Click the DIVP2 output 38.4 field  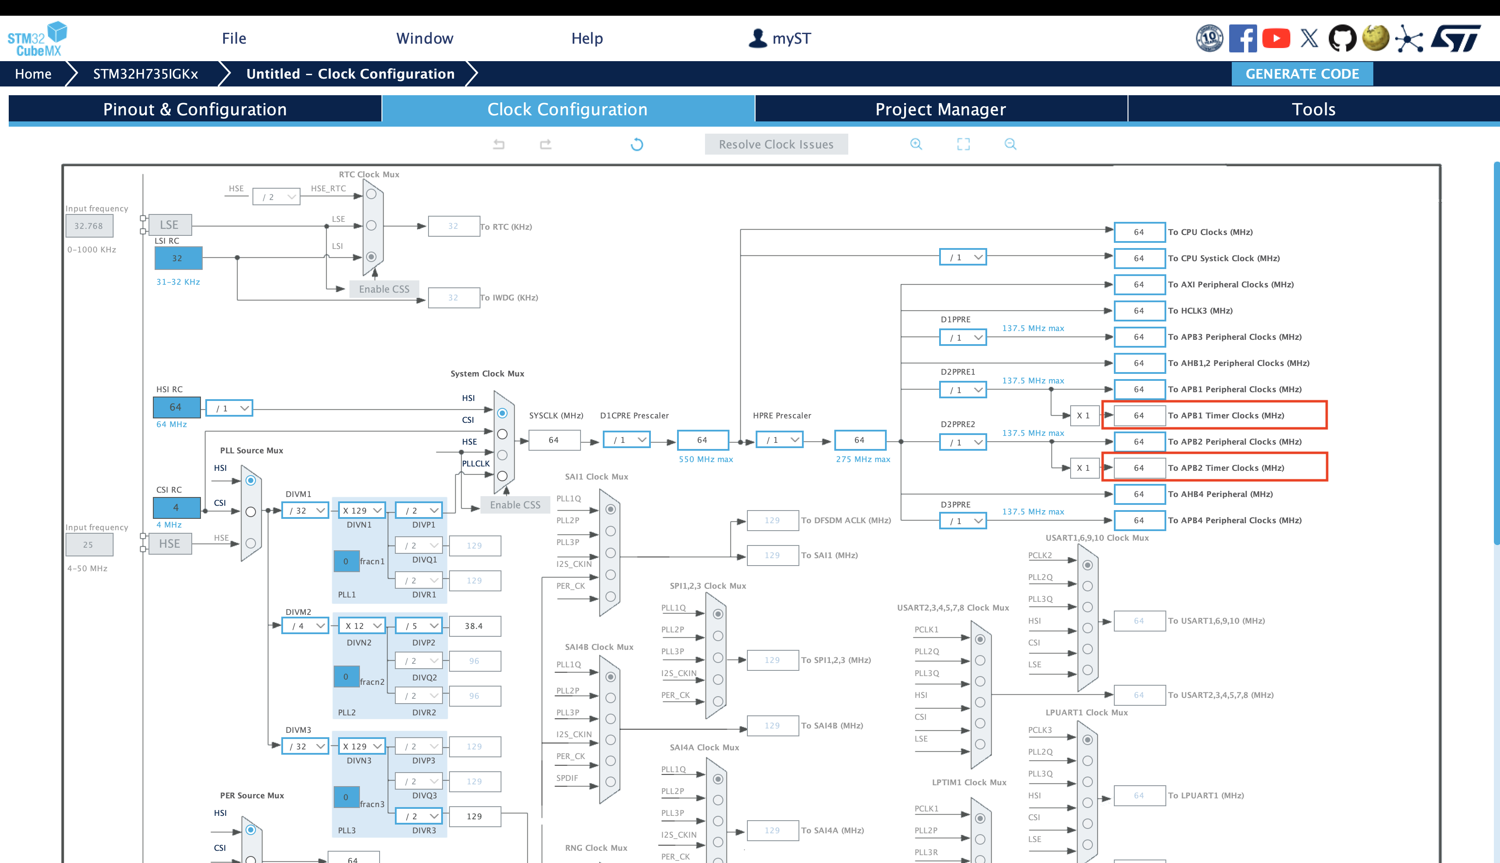click(x=475, y=625)
